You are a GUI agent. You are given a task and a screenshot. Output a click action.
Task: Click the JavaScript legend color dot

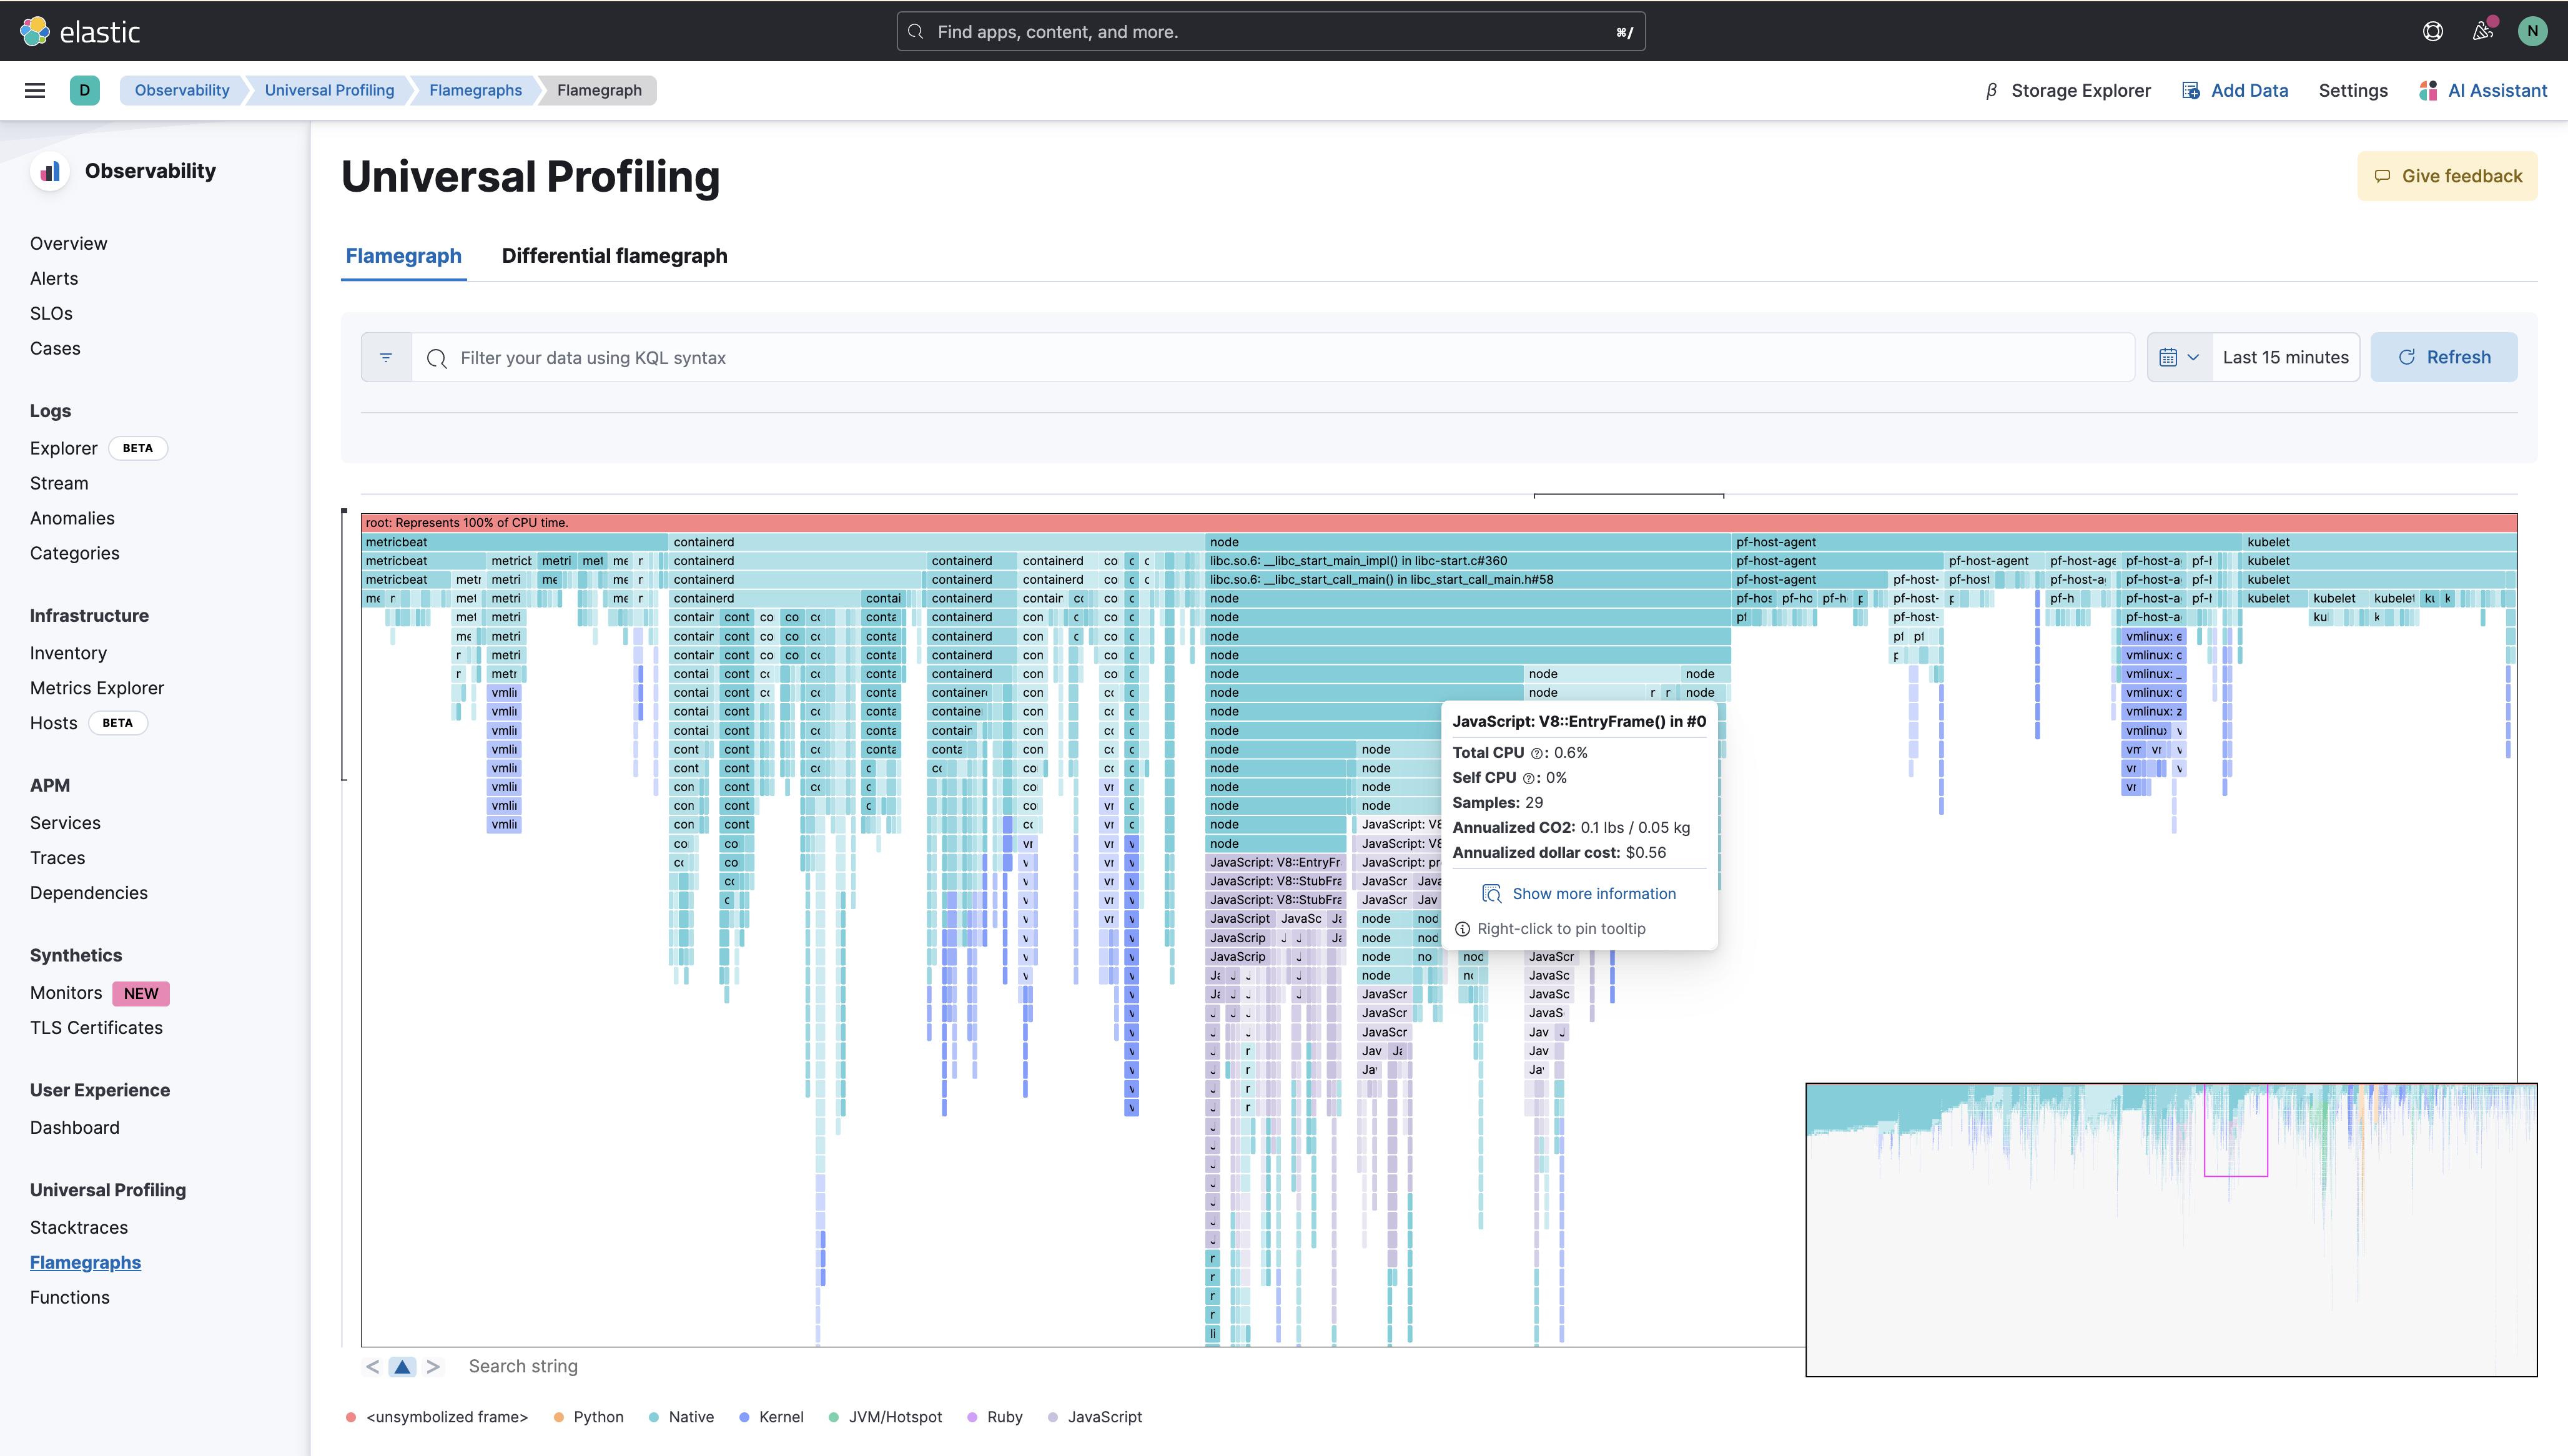(1052, 1417)
